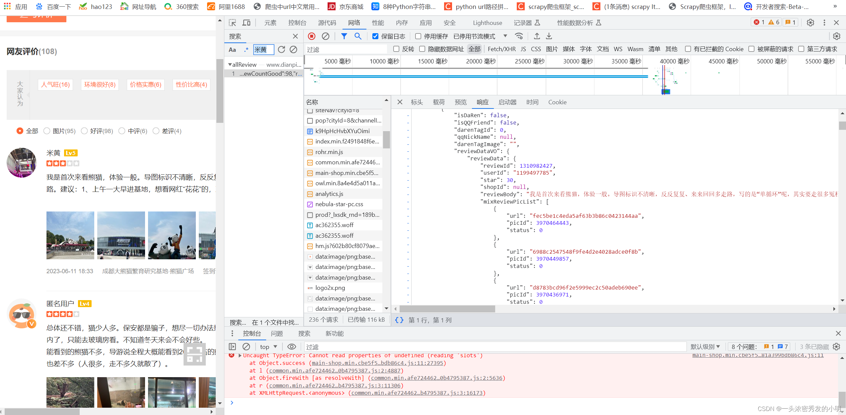Open the 默认级别 log level dropdown

point(705,347)
